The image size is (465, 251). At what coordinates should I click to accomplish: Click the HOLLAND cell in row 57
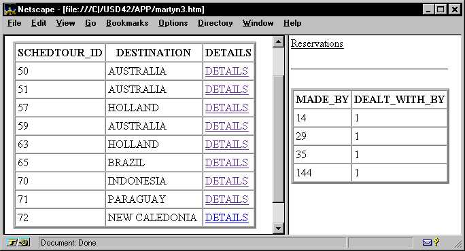tap(154, 108)
